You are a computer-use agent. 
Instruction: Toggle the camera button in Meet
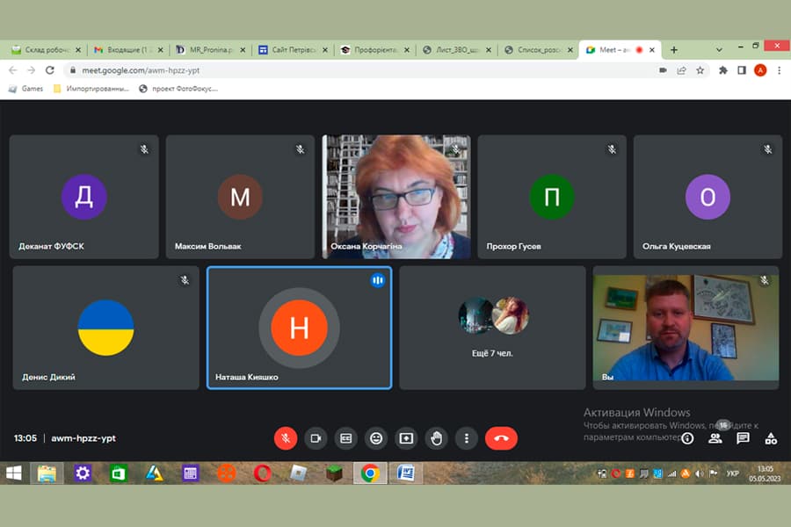316,437
